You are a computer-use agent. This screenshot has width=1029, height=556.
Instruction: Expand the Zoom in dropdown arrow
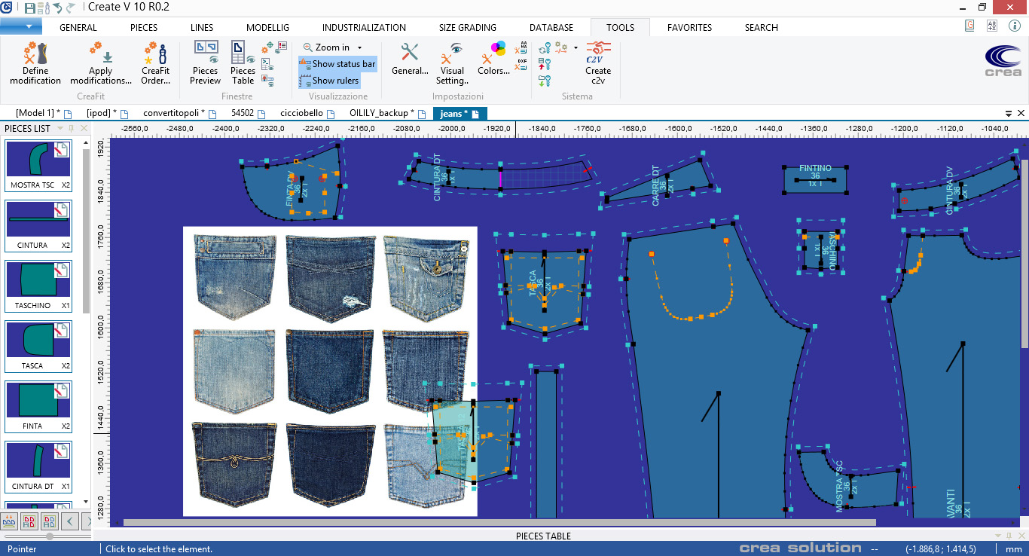(359, 47)
